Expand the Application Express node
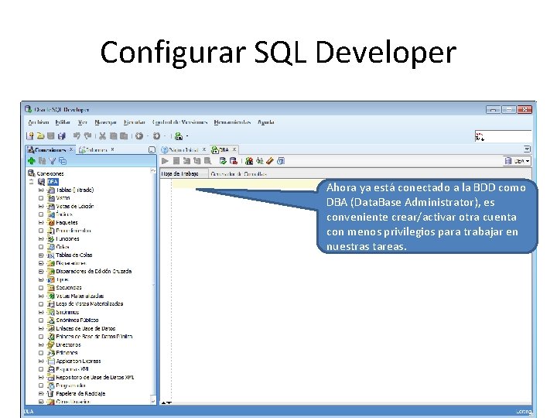The height and width of the screenshot is (418, 557). tap(41, 361)
